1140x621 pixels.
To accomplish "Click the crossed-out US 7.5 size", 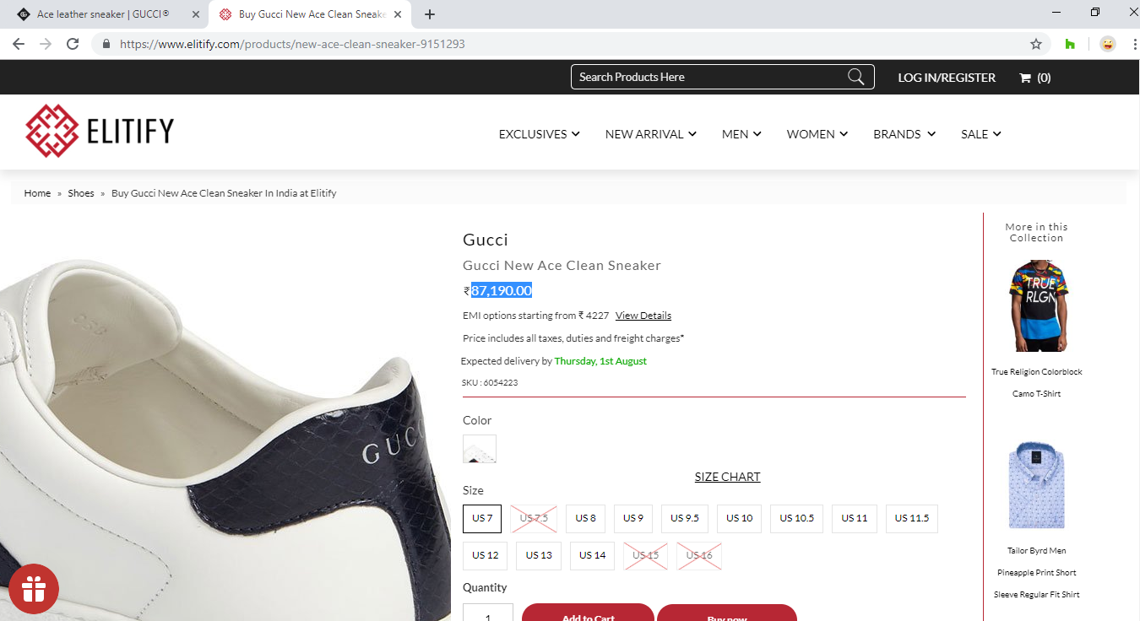I will click(534, 518).
